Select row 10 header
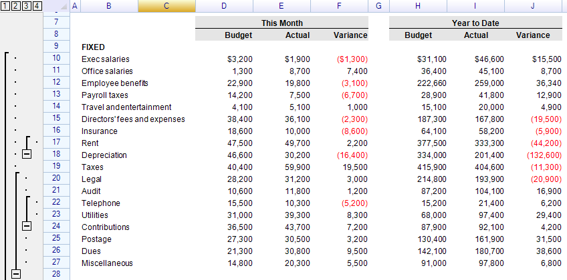The width and height of the screenshot is (567, 280). [55, 59]
